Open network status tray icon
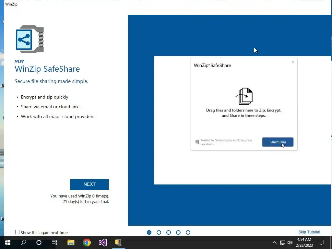 (282, 243)
